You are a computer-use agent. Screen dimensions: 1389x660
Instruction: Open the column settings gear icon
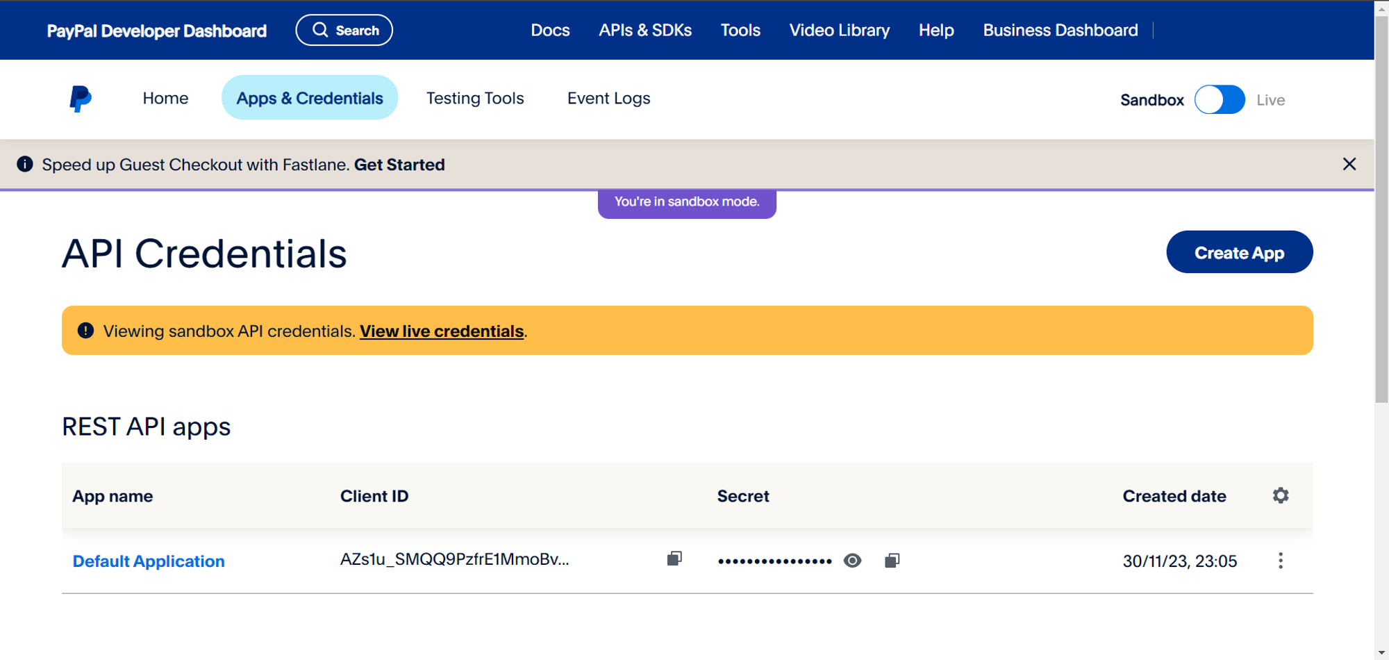click(1281, 495)
